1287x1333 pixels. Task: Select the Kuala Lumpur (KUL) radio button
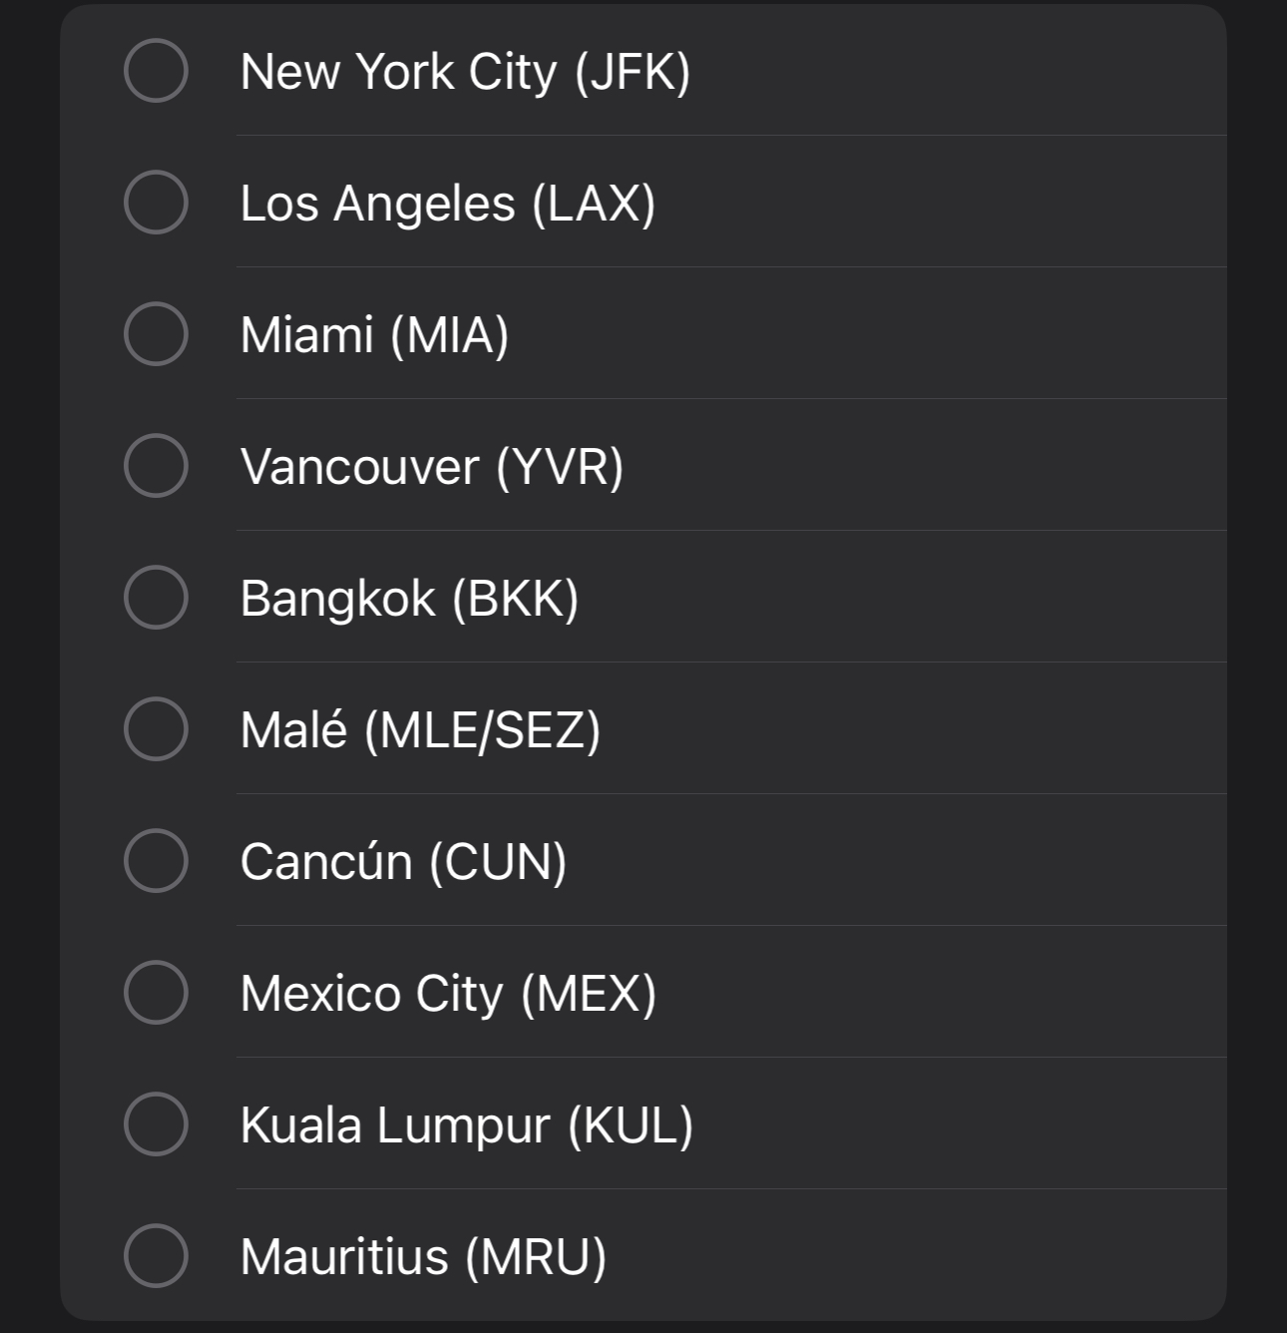point(156,1124)
